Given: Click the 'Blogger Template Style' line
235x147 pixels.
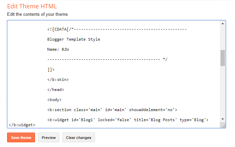Looking at the screenshot, I should [x=74, y=39].
